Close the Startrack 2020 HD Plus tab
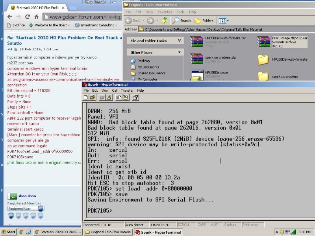The width and height of the screenshot is (315, 236). (x=63, y=7)
